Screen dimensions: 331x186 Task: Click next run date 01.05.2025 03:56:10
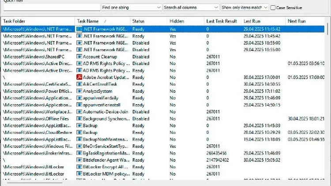coord(306,64)
